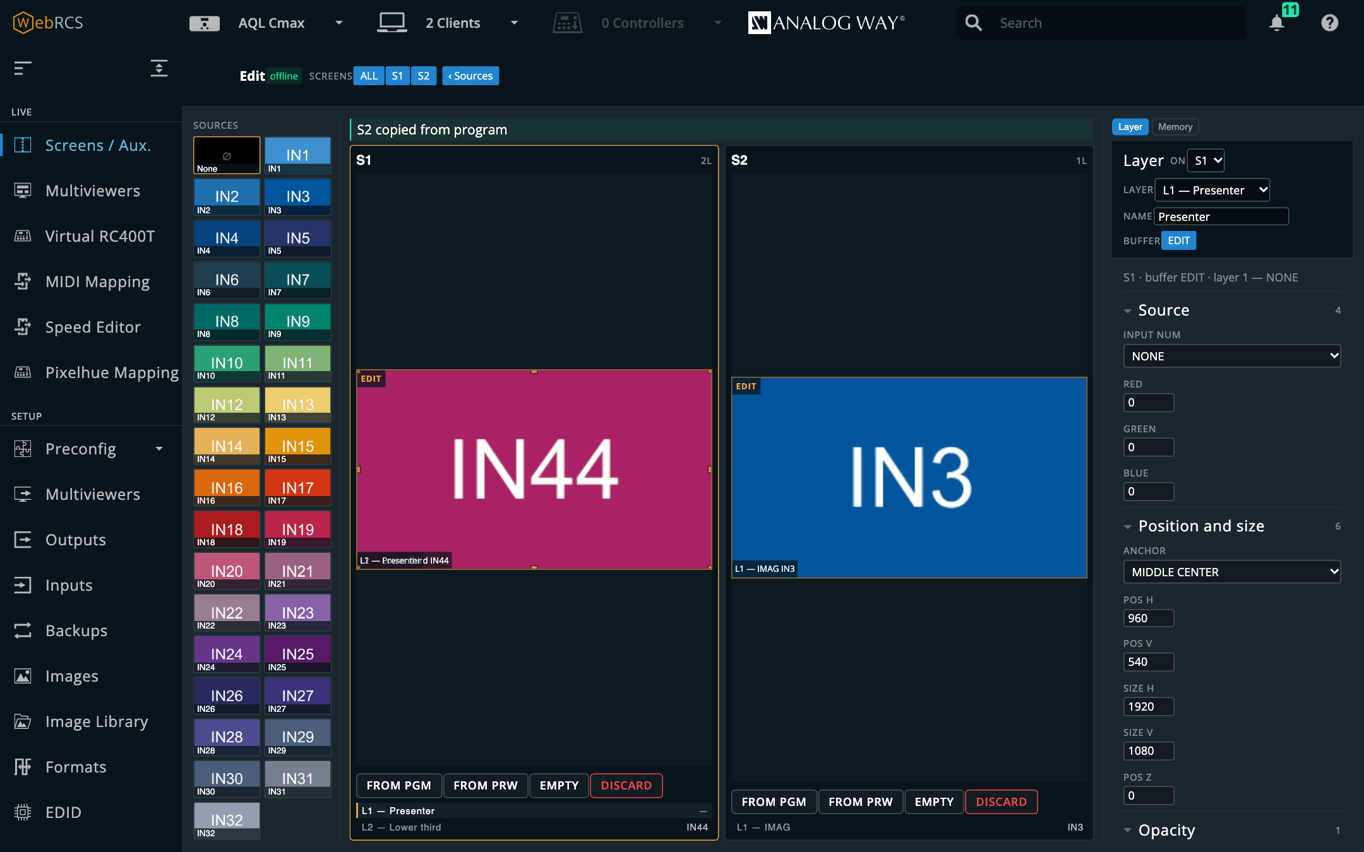Select the IN17 red source swatch
The height and width of the screenshot is (852, 1364).
coord(297,487)
